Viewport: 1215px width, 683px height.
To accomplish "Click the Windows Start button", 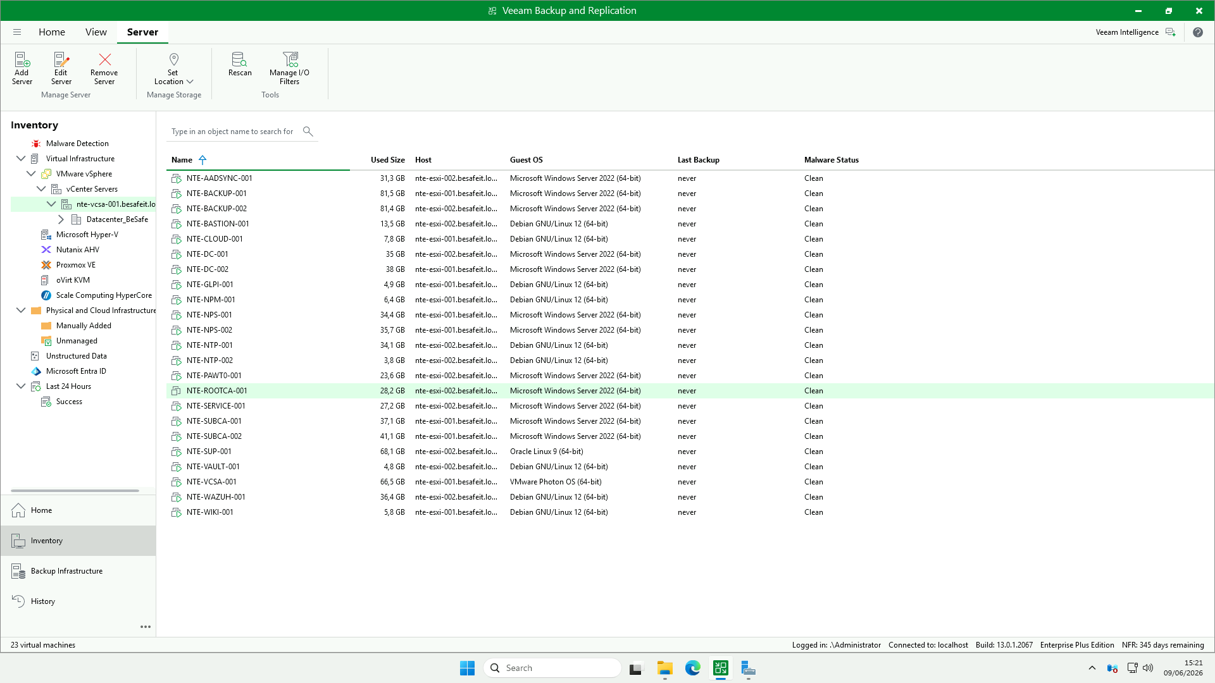I will tap(468, 668).
